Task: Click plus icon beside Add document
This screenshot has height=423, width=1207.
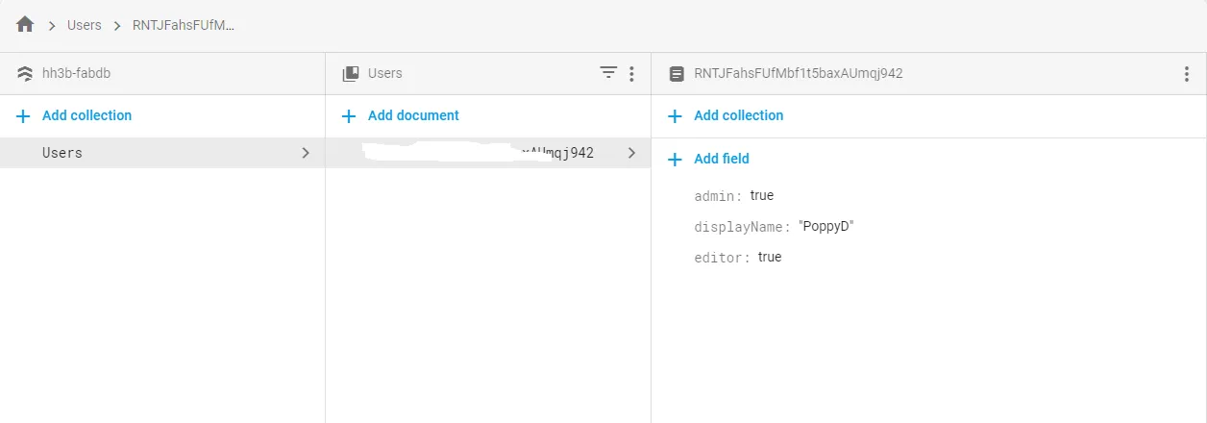Action: pos(350,115)
